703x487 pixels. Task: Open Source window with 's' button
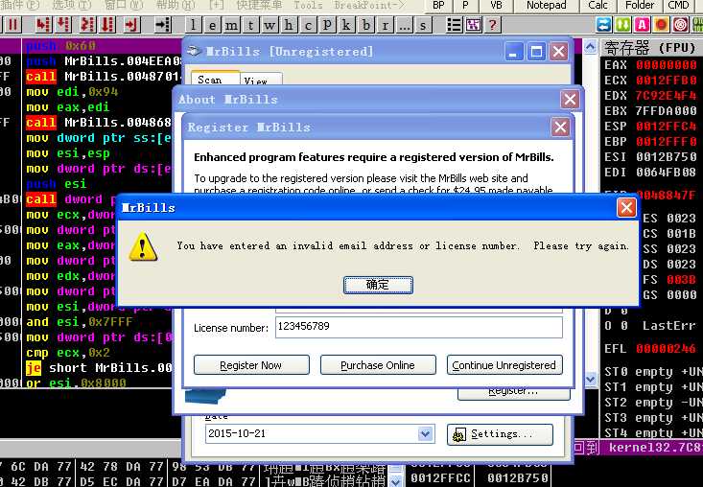click(423, 25)
